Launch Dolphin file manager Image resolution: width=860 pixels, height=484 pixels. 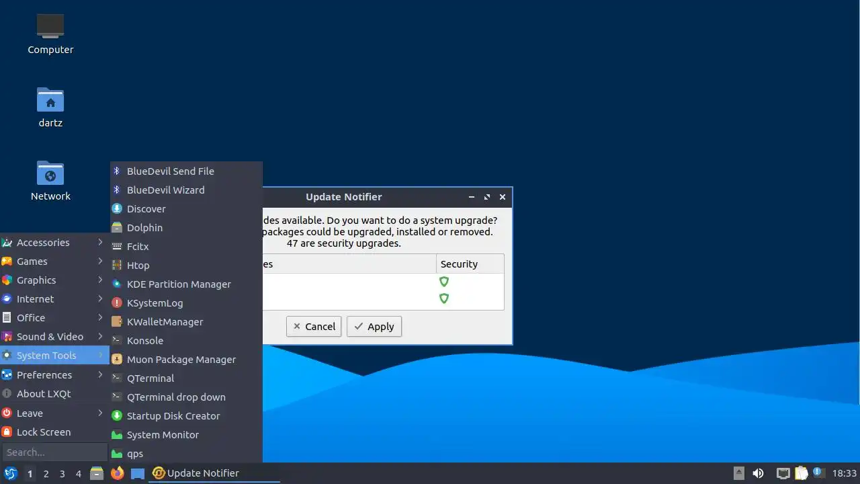186,227
